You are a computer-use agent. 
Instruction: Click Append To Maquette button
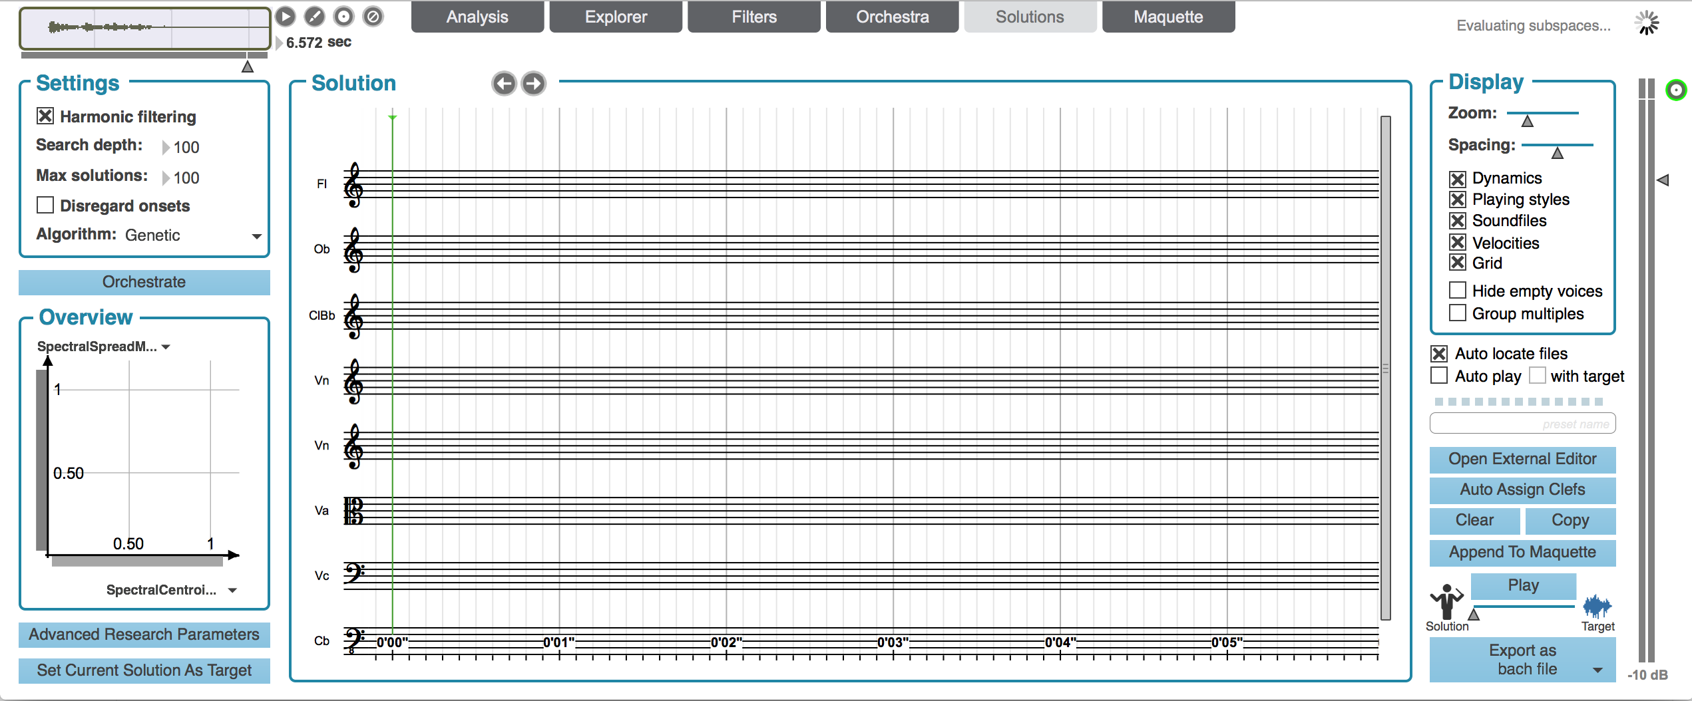click(1522, 552)
